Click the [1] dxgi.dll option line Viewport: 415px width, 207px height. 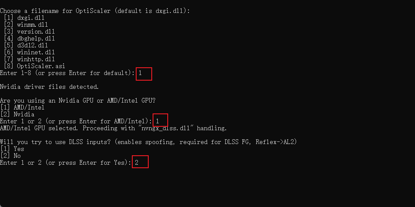coord(24,18)
